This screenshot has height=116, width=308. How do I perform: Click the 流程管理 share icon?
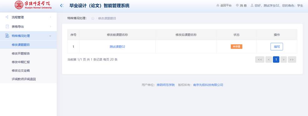[x=7, y=17]
